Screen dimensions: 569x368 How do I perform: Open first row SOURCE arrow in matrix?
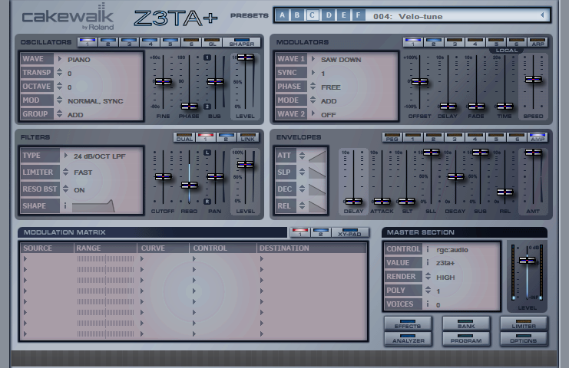pyautogui.click(x=25, y=259)
